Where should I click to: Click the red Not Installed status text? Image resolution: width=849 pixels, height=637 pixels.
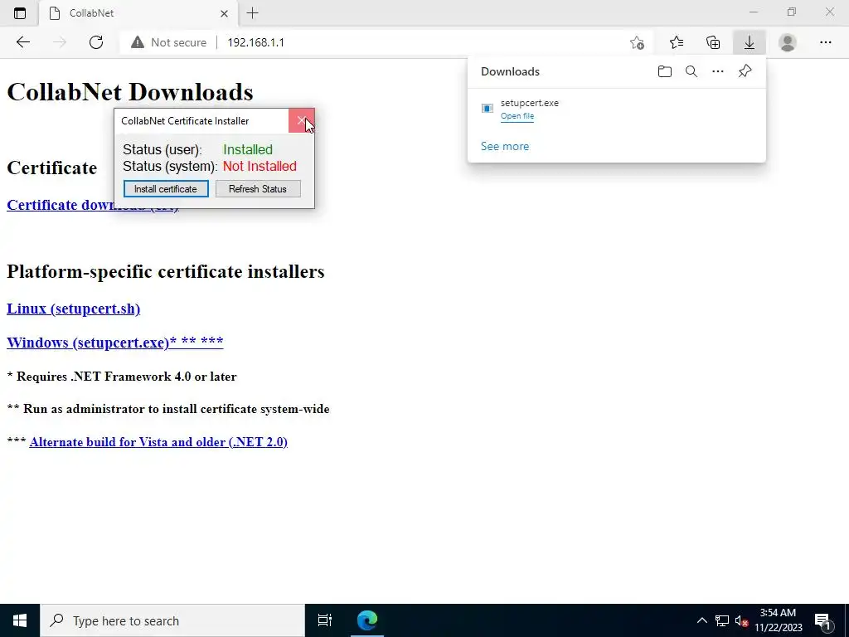tap(260, 166)
